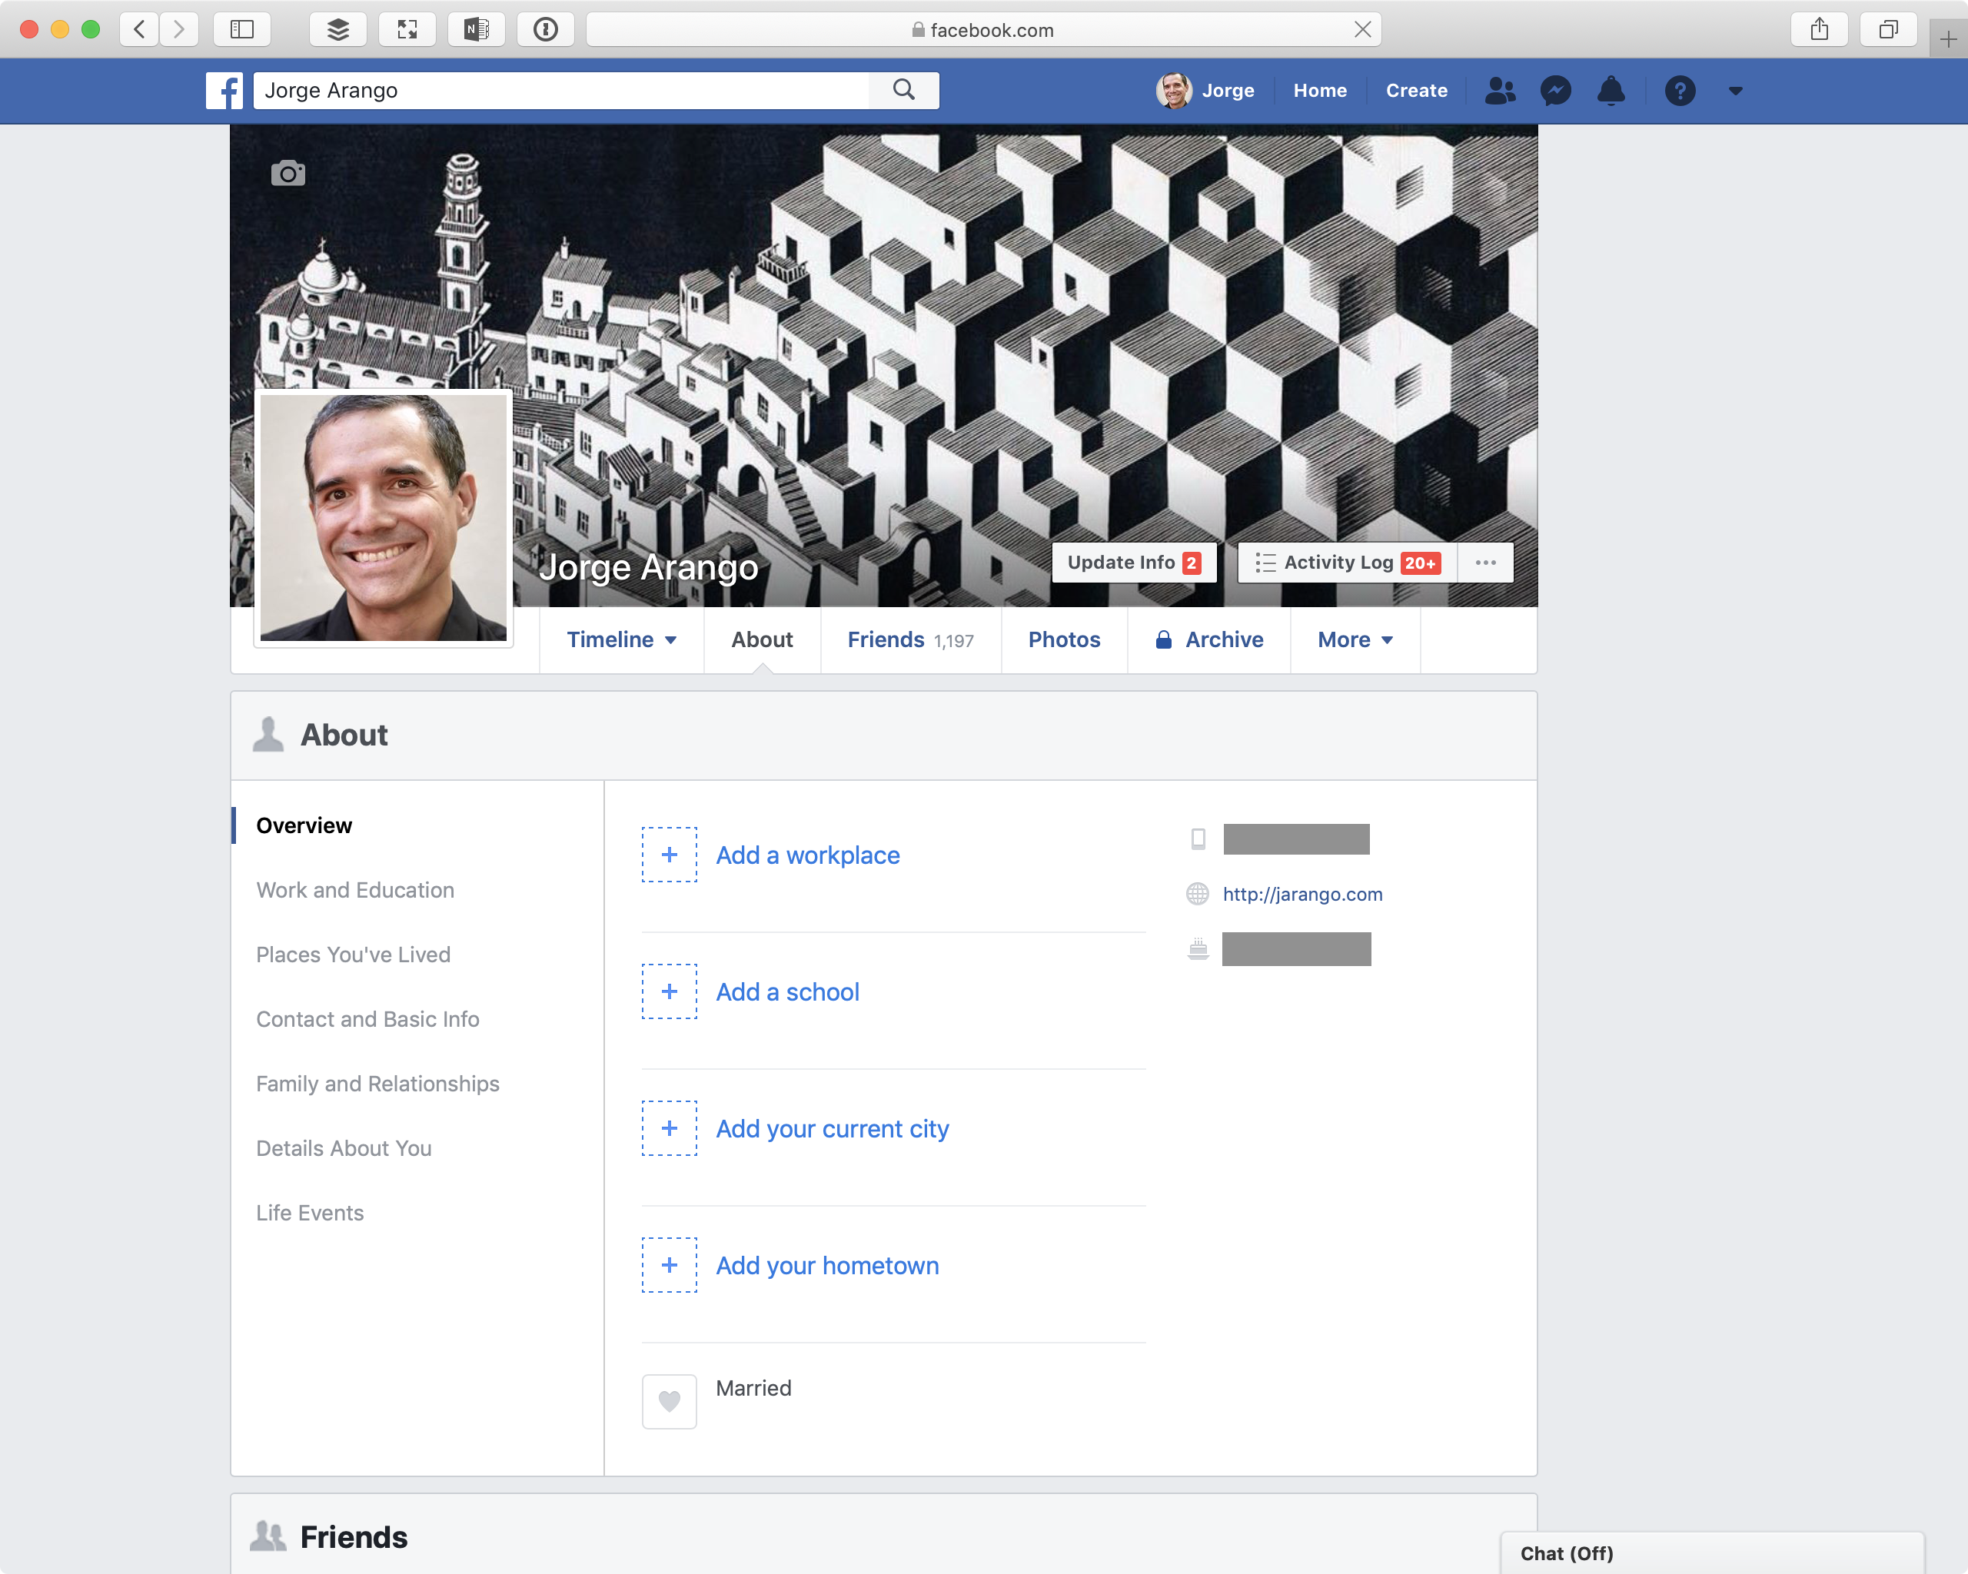Viewport: 1968px width, 1574px height.
Task: Open the three-dot profile options menu
Action: 1485,562
